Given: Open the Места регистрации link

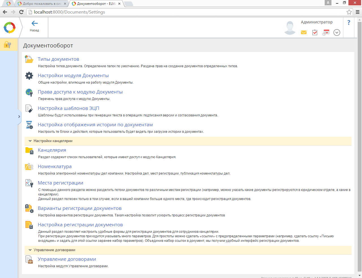Looking at the screenshot, I should [61, 183].
